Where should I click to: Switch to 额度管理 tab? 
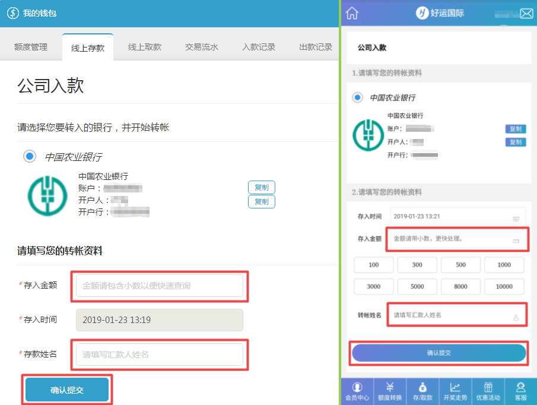click(x=31, y=48)
